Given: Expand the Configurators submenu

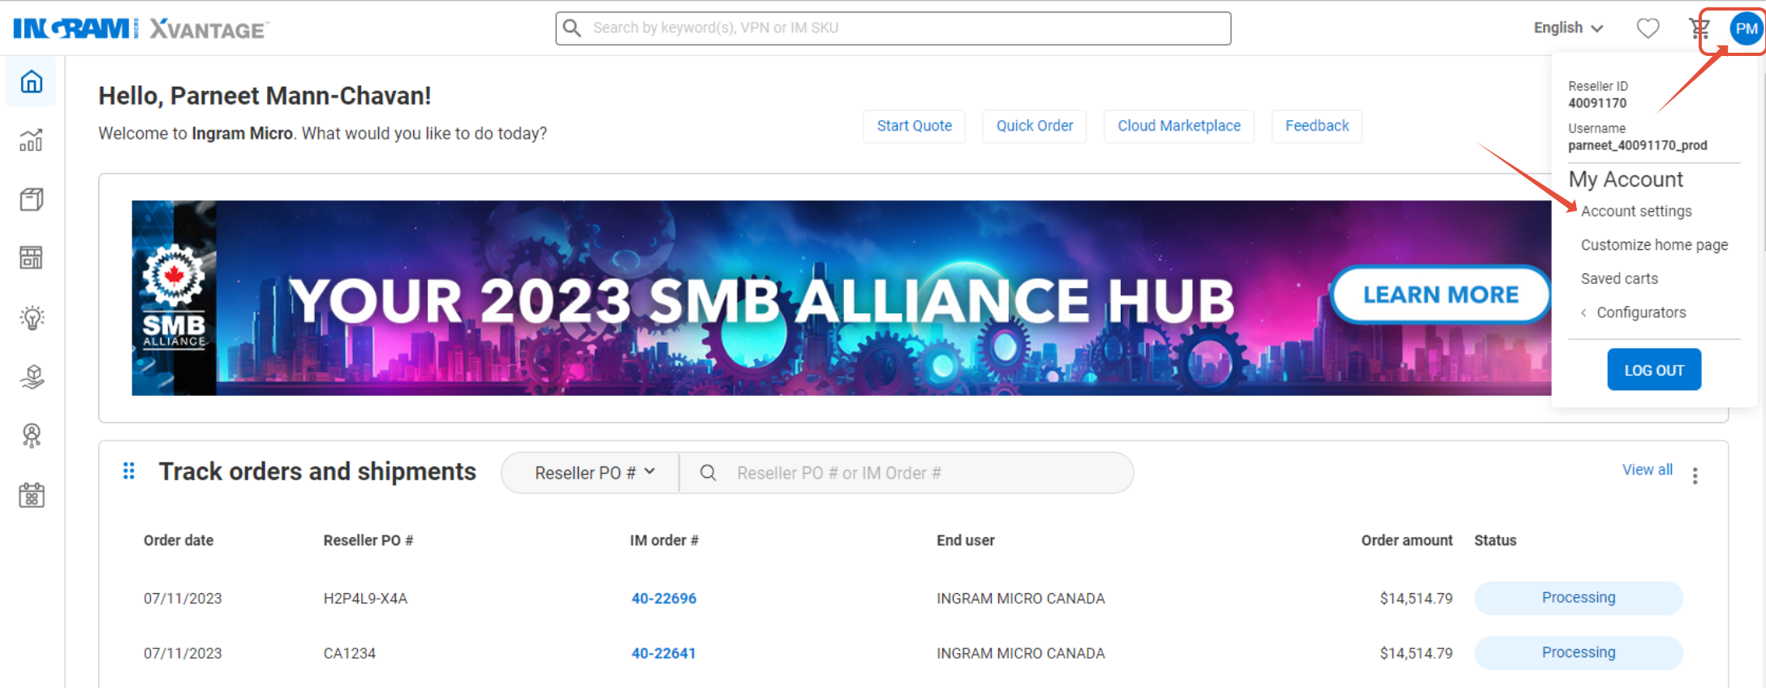Looking at the screenshot, I should coord(1633,312).
